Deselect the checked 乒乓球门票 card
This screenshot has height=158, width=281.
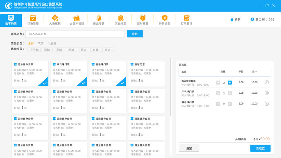[68, 73]
